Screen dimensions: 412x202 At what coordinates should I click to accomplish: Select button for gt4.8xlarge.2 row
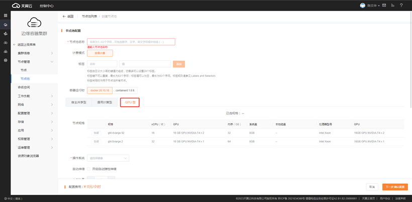pos(96,142)
